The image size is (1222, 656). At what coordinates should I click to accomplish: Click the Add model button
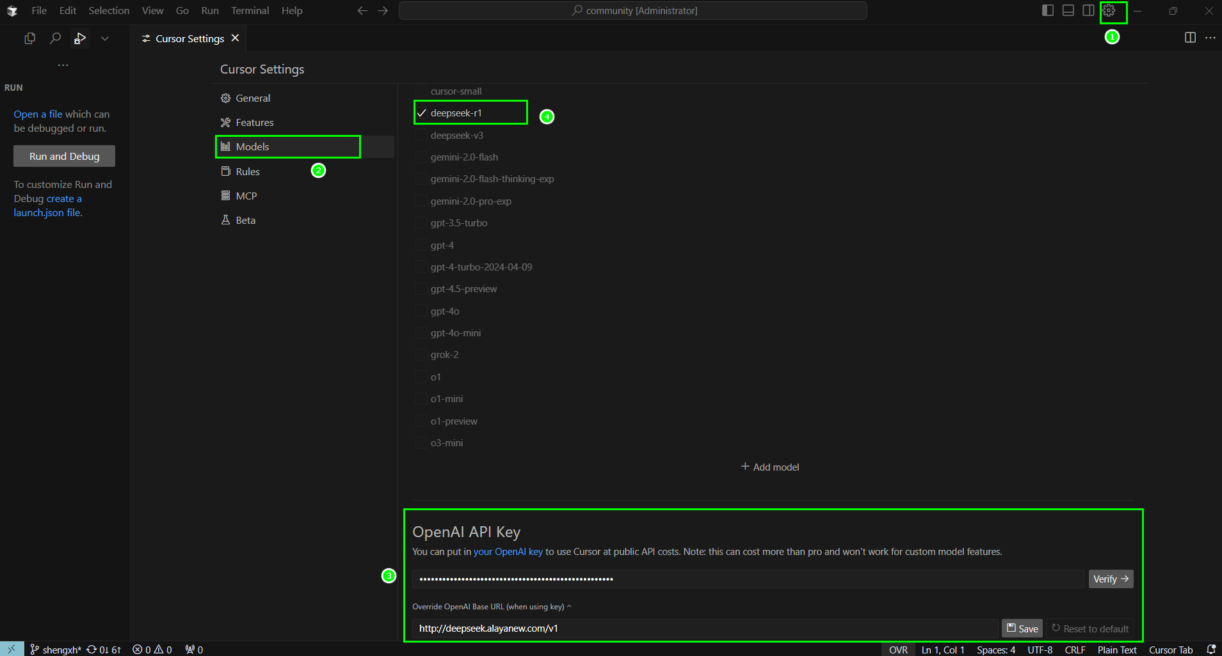770,467
